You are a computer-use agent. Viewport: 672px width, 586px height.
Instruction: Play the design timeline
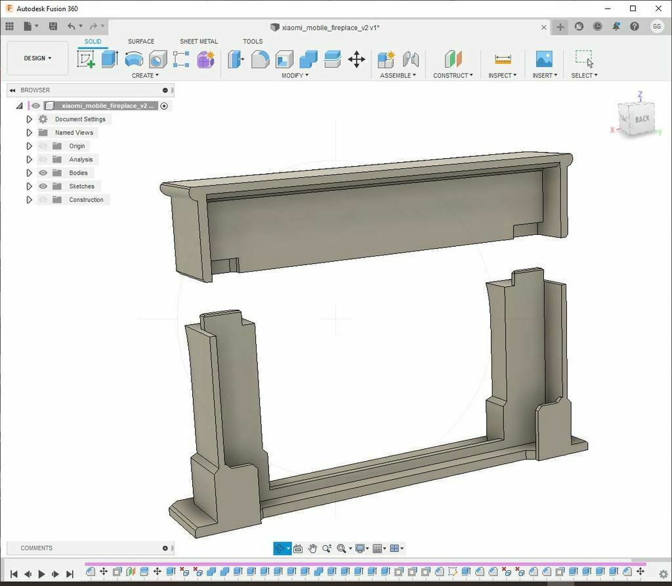click(41, 574)
